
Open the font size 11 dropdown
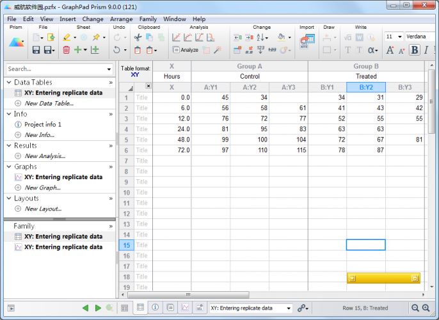(x=400, y=36)
